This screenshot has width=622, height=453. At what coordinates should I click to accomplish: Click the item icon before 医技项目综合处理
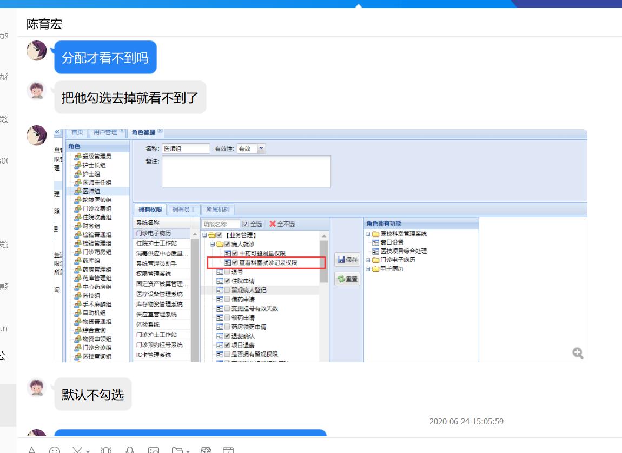(x=375, y=251)
